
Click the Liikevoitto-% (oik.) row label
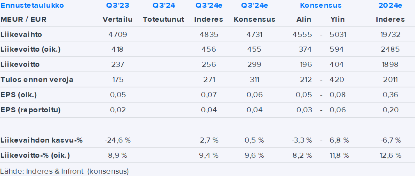[35, 155]
